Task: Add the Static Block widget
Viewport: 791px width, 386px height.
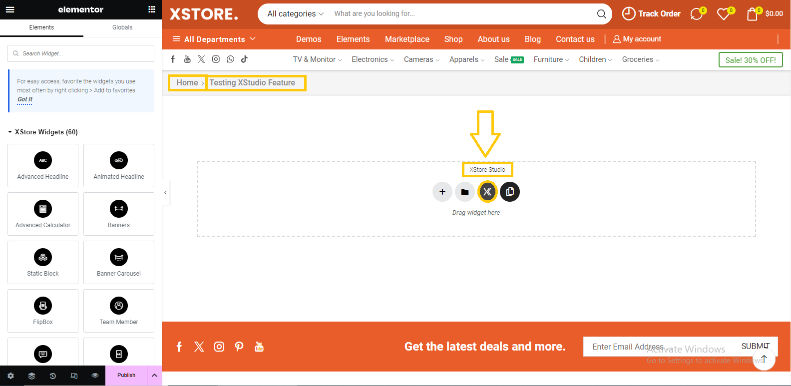Action: point(43,263)
